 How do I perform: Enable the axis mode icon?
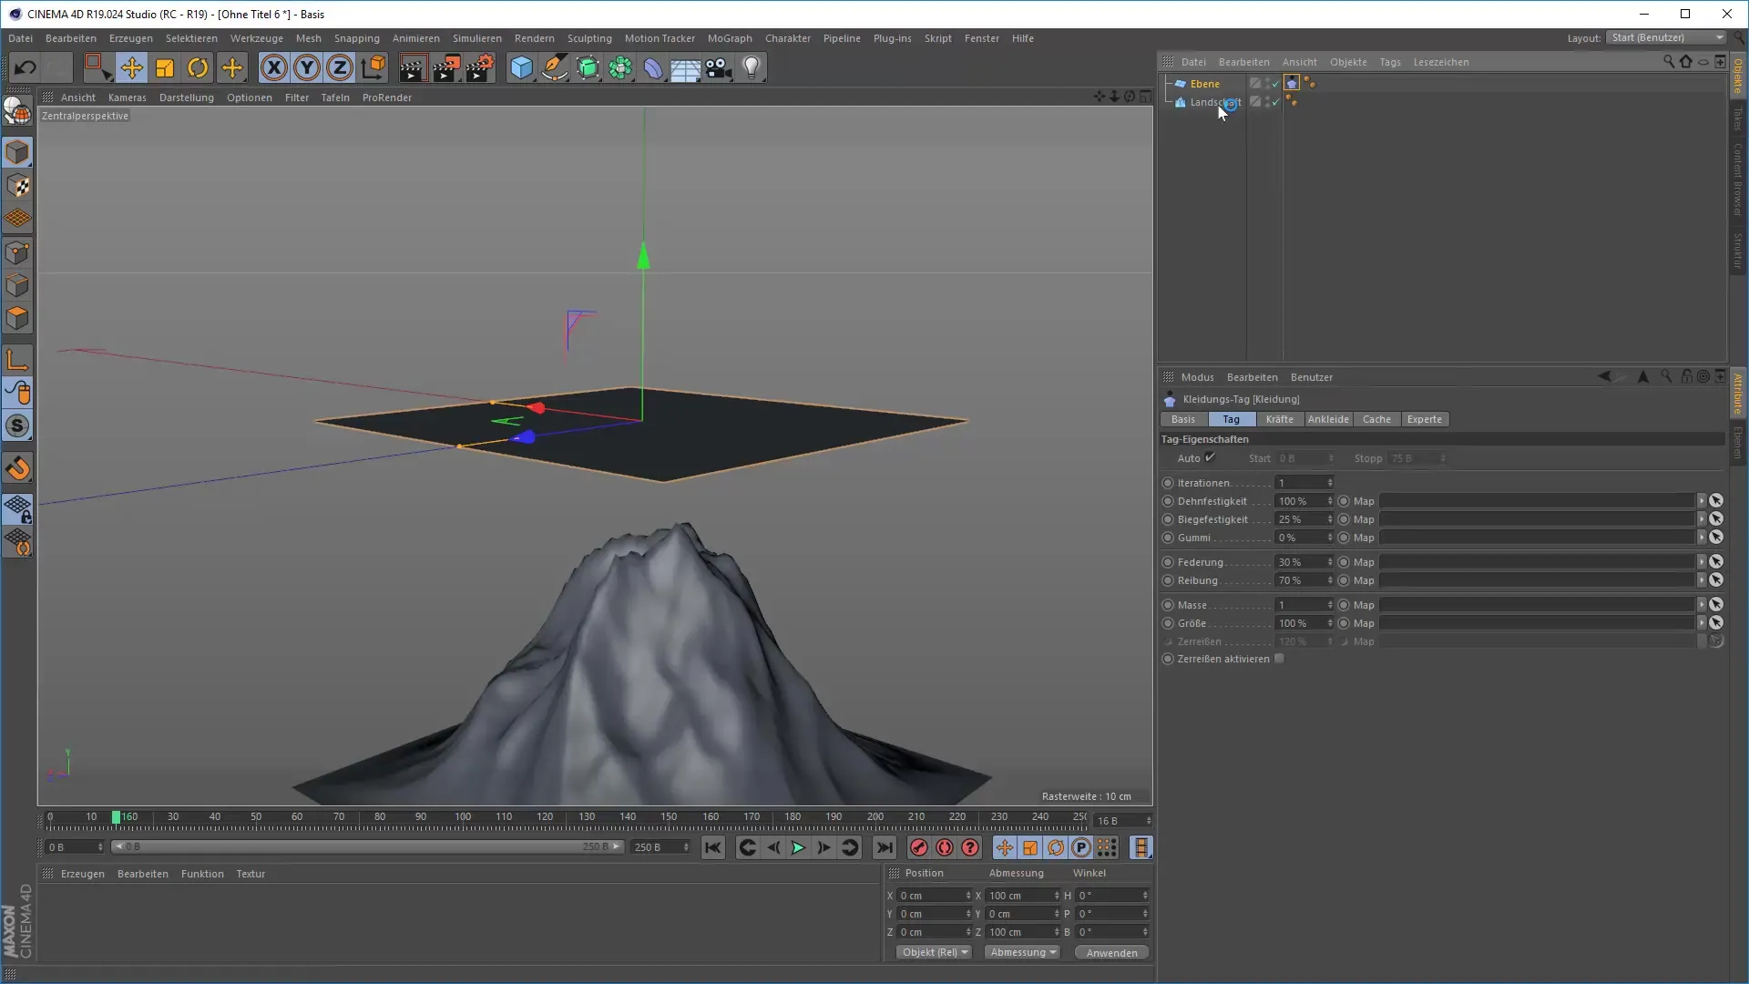pyautogui.click(x=17, y=360)
